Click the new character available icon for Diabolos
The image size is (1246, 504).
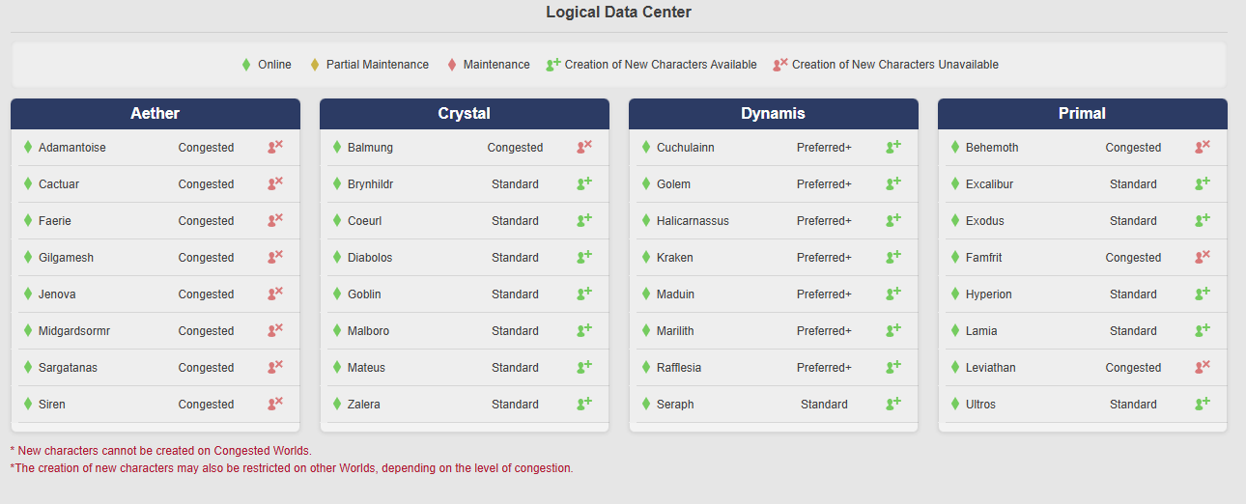click(584, 257)
